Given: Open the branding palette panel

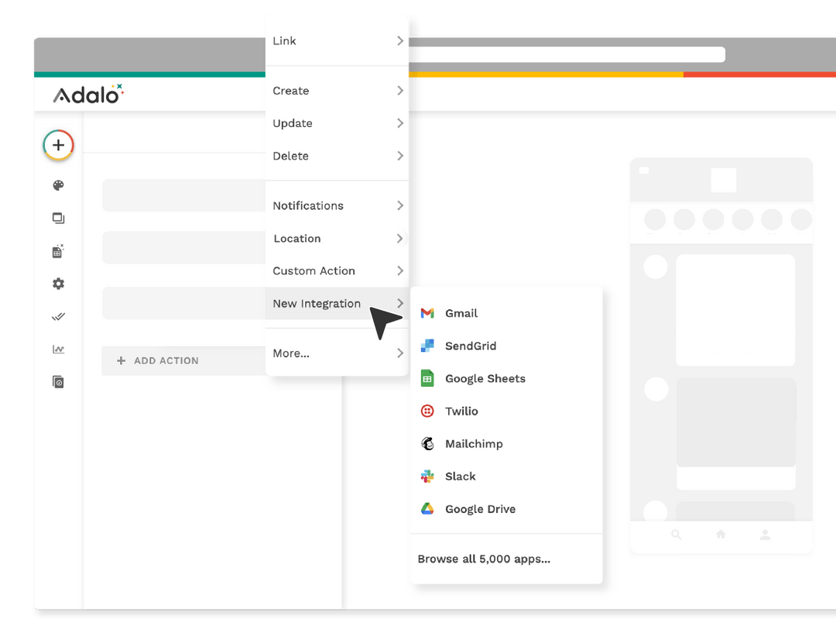Looking at the screenshot, I should click(58, 185).
